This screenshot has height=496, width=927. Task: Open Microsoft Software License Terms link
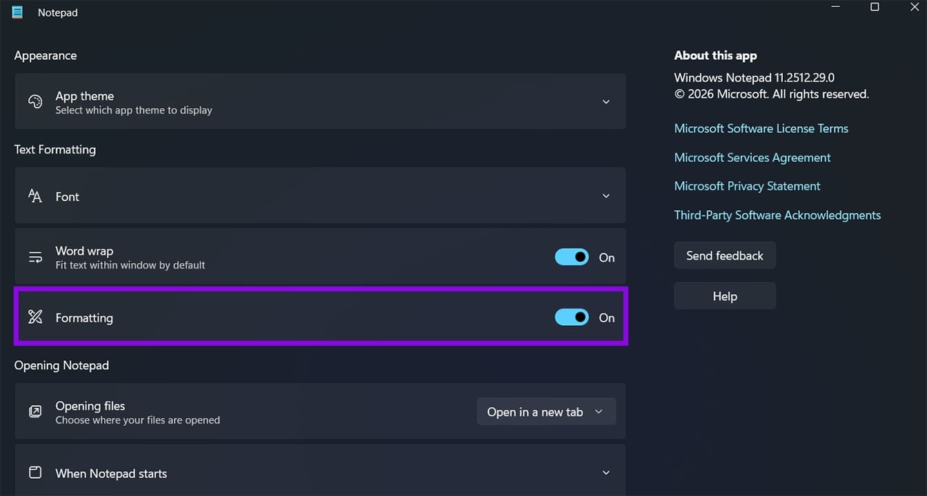(x=761, y=129)
